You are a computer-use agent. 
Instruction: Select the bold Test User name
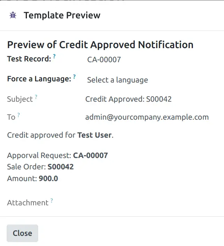point(95,135)
